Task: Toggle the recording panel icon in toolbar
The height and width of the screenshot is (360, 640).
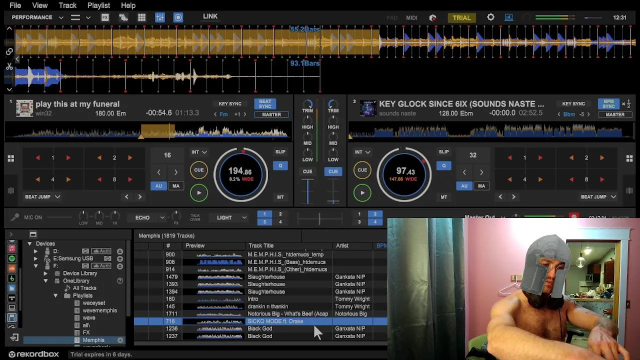Action: click(x=178, y=17)
